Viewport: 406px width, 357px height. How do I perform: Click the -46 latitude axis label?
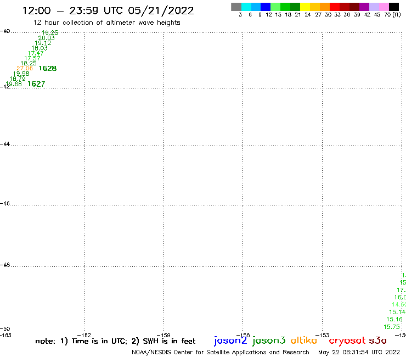click(x=5, y=203)
